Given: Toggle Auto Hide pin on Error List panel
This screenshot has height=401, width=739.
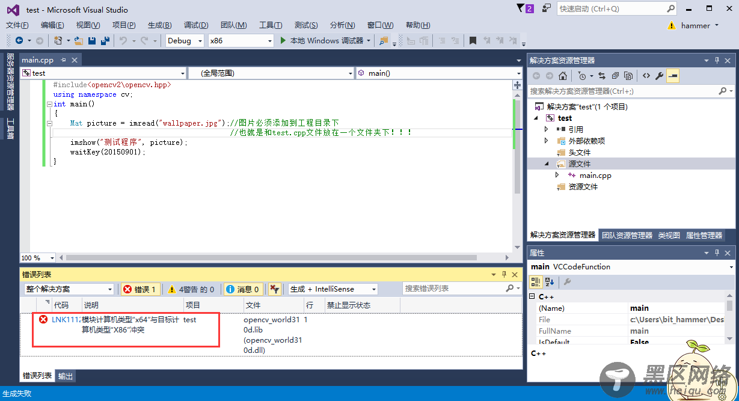Looking at the screenshot, I should (x=503, y=274).
